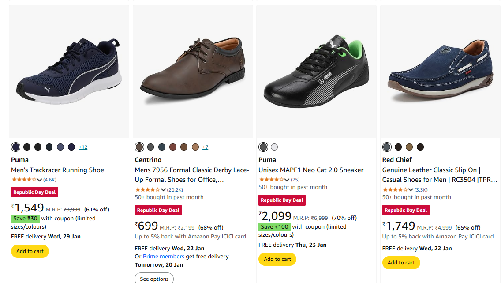
Task: Expand star rating popover for Red Chief Slip On
Action: click(411, 190)
